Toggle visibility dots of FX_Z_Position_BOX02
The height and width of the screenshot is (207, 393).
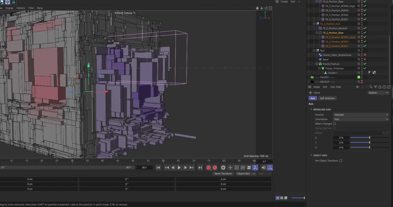pos(362,42)
